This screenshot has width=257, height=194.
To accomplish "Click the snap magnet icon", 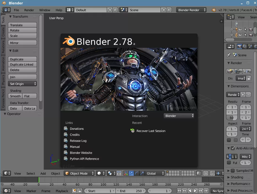I will pyautogui.click(x=212, y=173).
